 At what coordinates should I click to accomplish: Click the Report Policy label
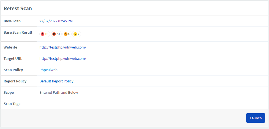coord(15,81)
